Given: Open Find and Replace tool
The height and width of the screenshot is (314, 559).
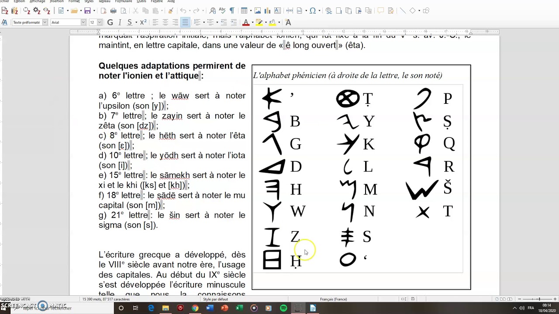Looking at the screenshot, I should (x=213, y=10).
